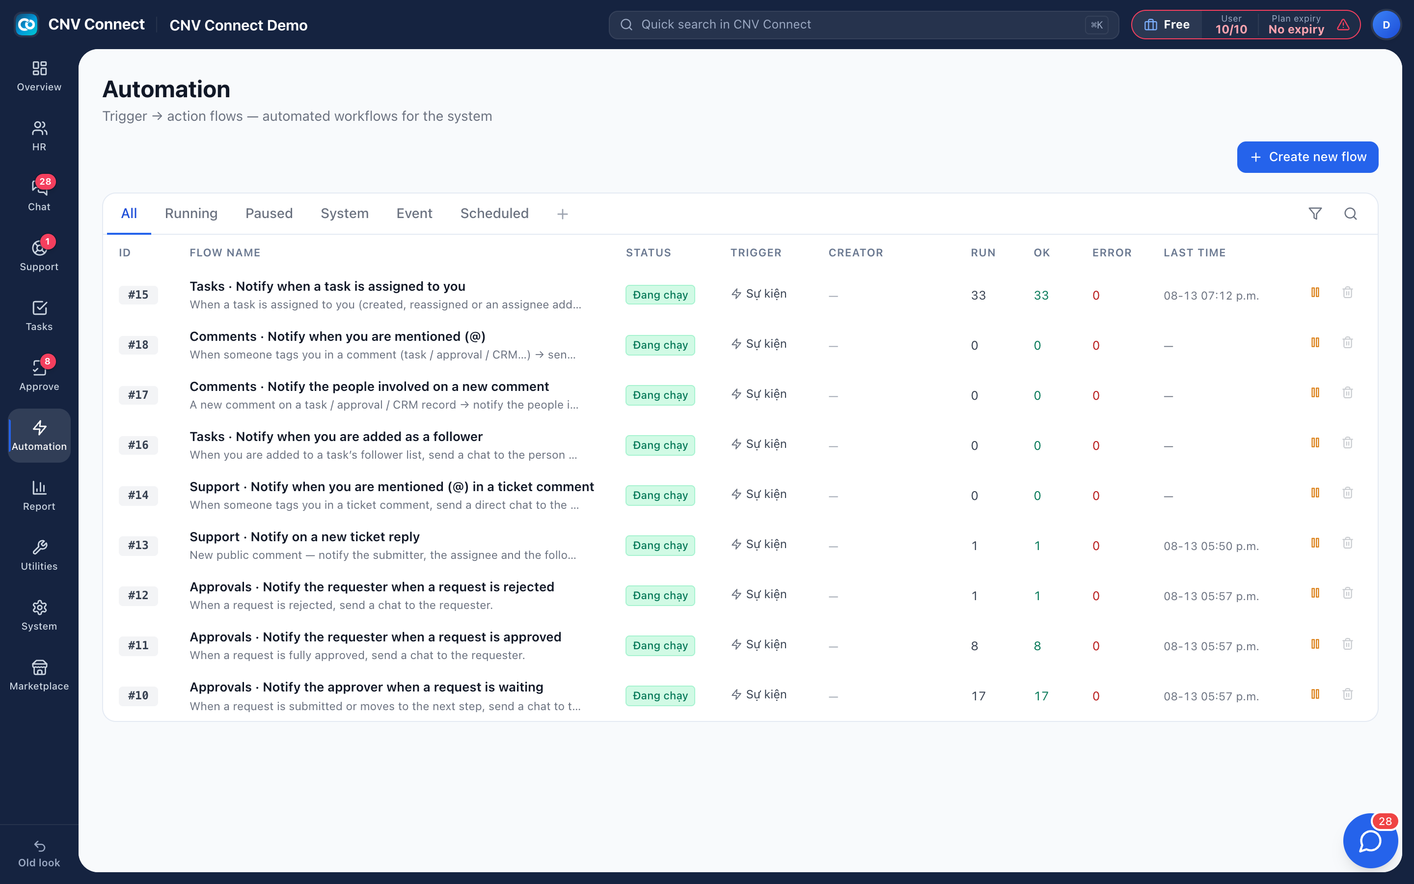
Task: Pause flow #10 request waiting notification
Action: click(x=1315, y=694)
